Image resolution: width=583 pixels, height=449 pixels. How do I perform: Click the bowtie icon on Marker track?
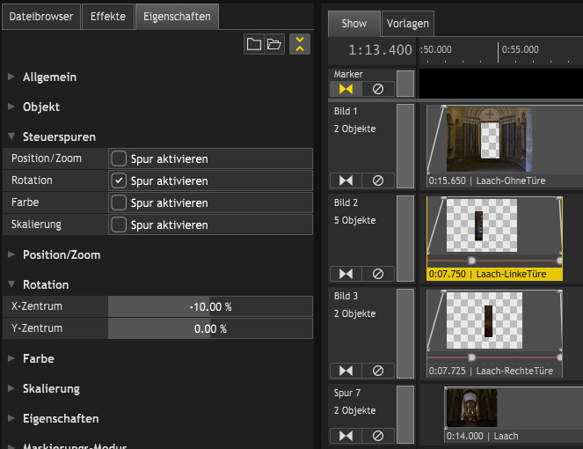tap(346, 89)
